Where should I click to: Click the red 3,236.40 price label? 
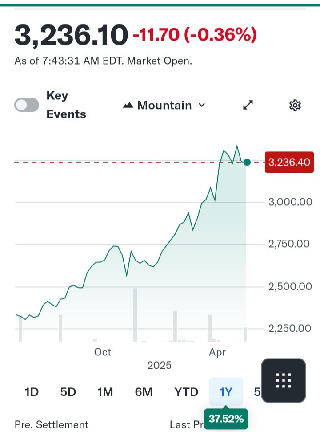pos(289,162)
